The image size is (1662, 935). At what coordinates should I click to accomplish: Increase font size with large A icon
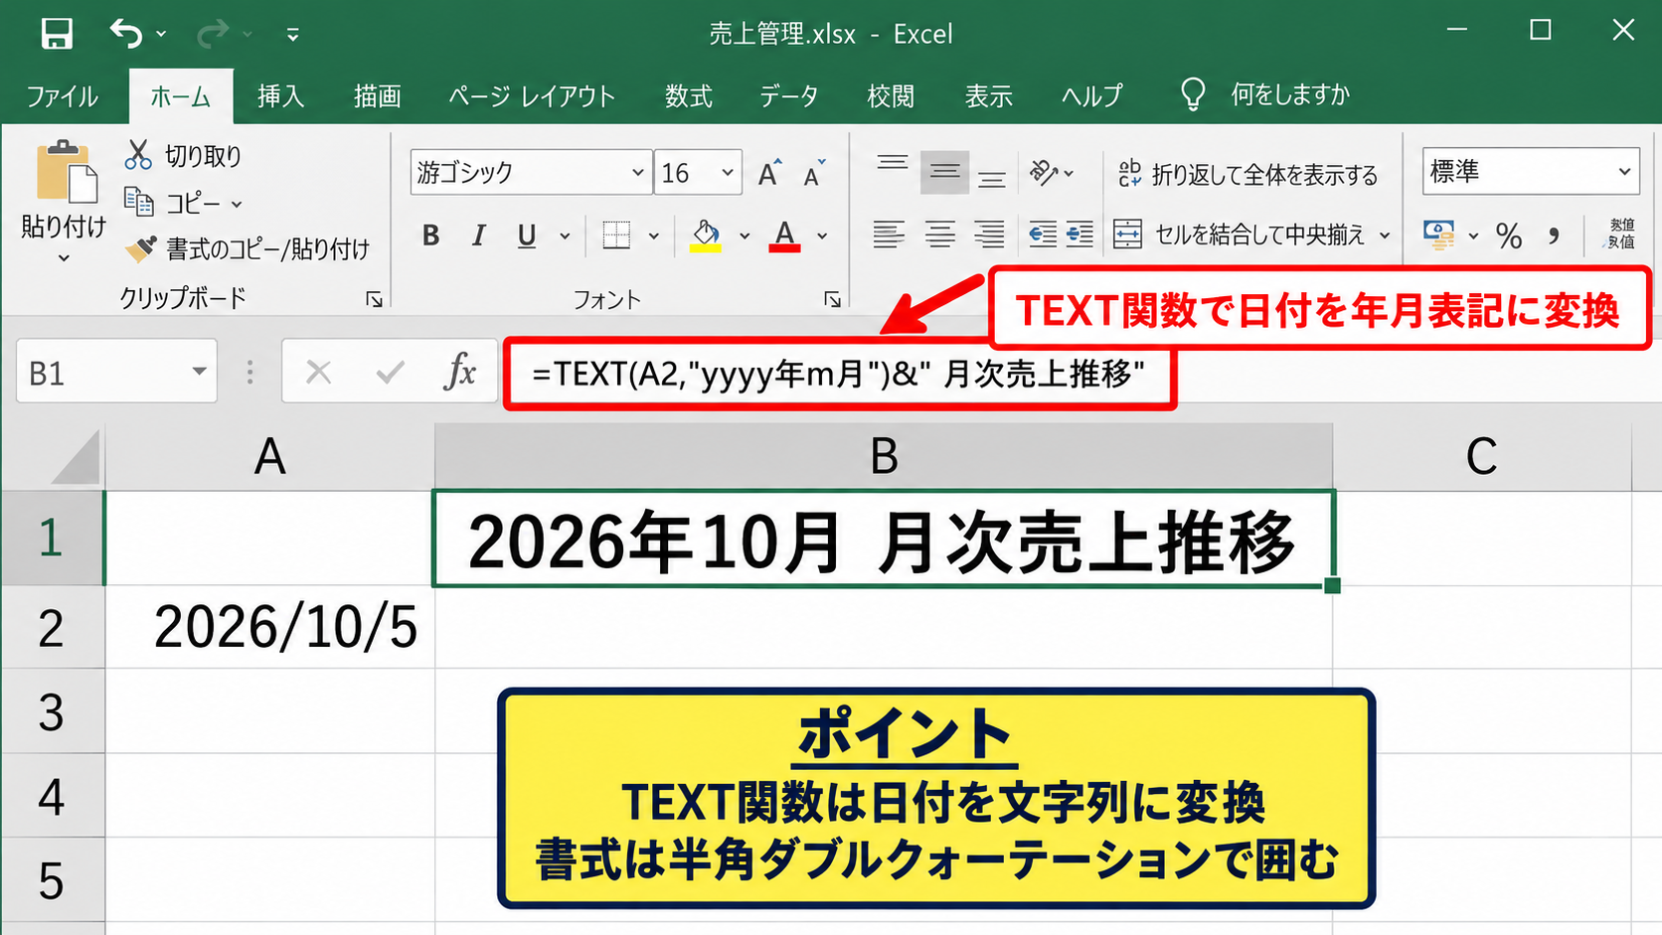[769, 173]
